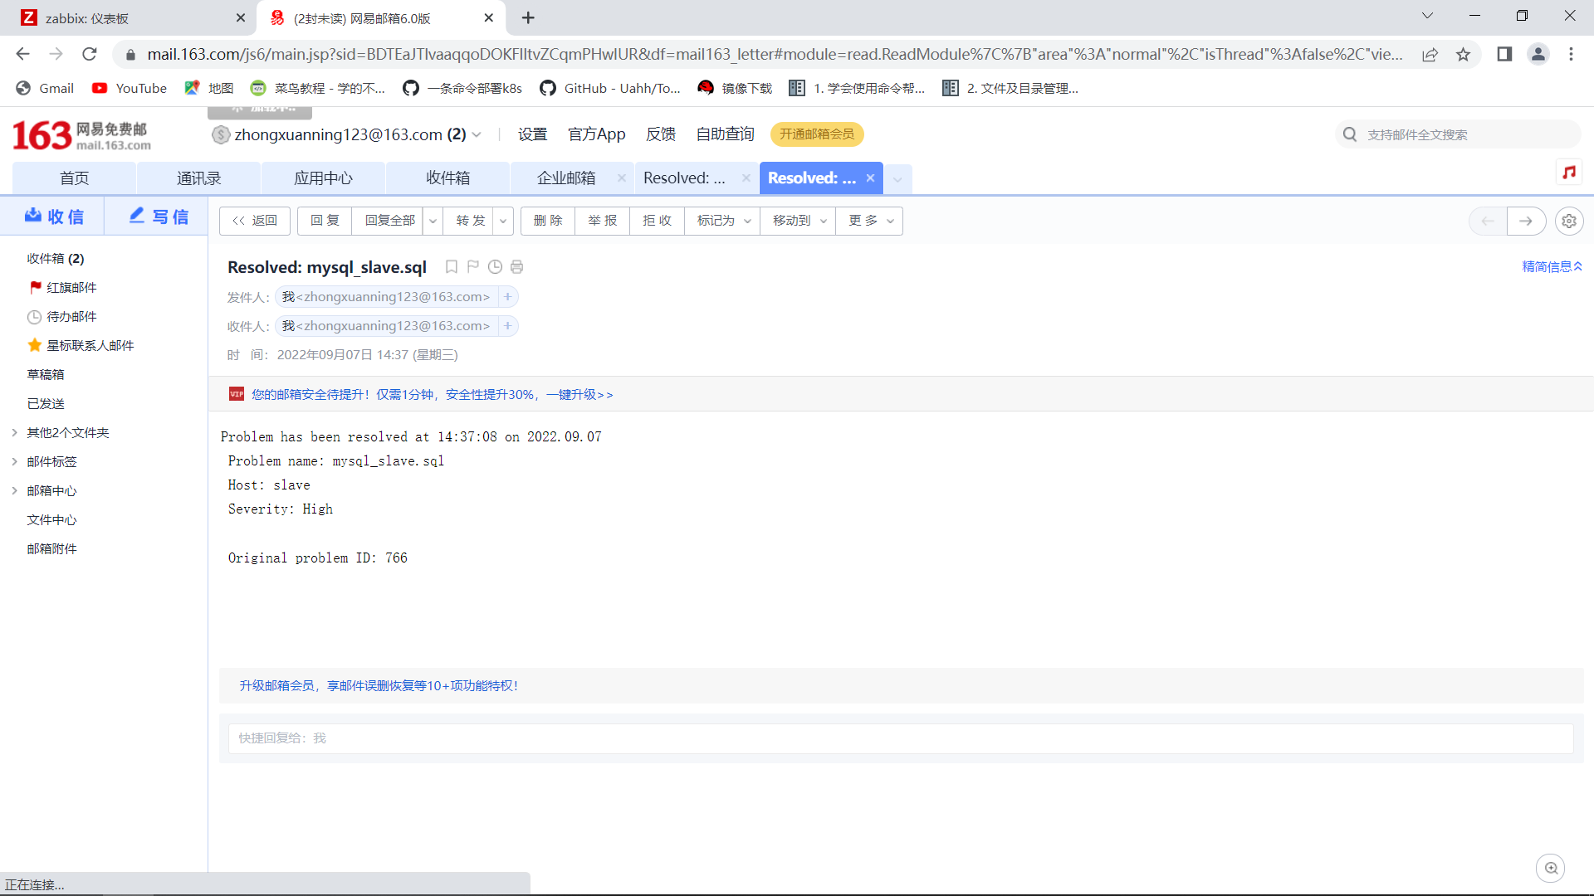This screenshot has height=896, width=1594.
Task: Expand 其他2个文件夹 in sidebar
Action: coord(15,432)
